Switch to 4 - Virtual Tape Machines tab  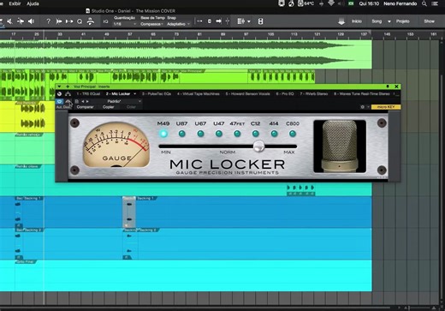(198, 94)
